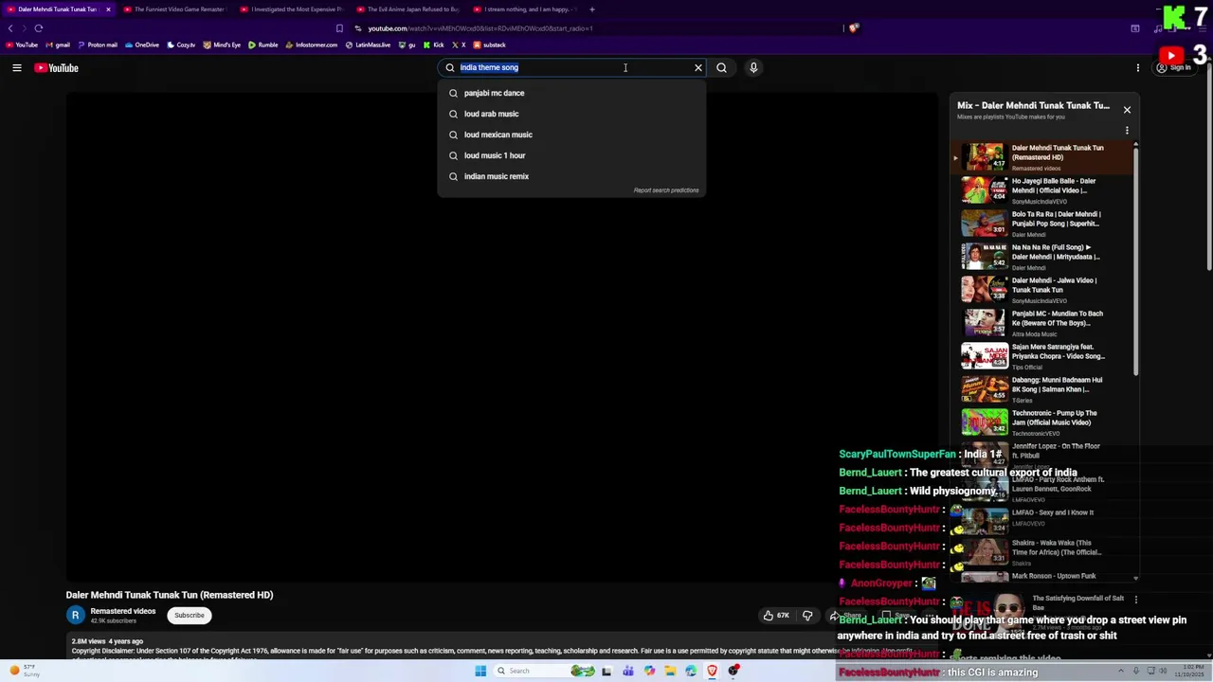Open the X bookmark
Image resolution: width=1213 pixels, height=682 pixels.
459,45
